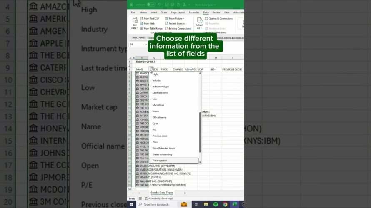This screenshot has width=371, height=208.
Task: Add a new sheet with plus button
Action: click(x=185, y=193)
